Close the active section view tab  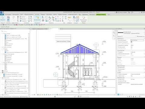[59, 29]
